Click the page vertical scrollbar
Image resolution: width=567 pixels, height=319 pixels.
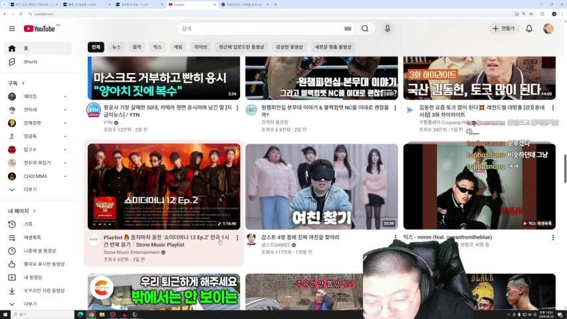tap(565, 169)
